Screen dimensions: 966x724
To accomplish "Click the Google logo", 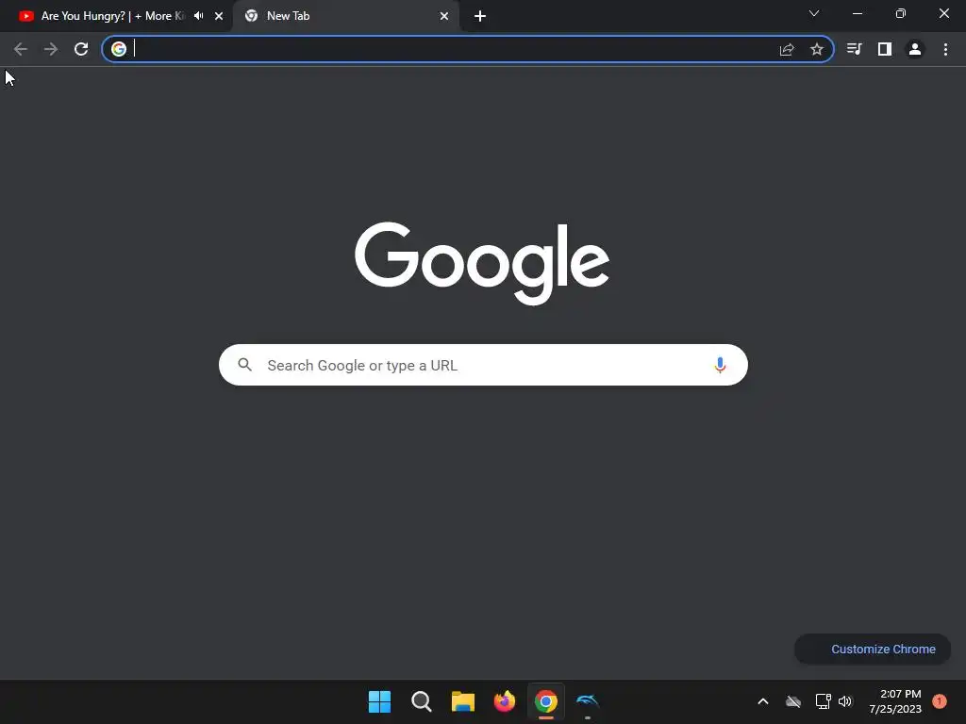I will coord(482,263).
